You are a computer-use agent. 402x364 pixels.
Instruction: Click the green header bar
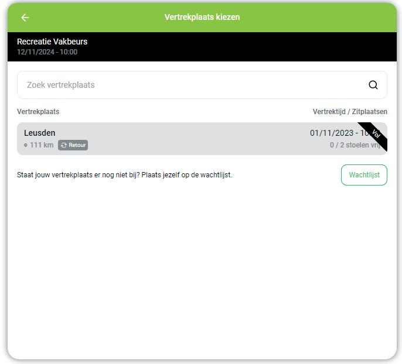click(202, 18)
